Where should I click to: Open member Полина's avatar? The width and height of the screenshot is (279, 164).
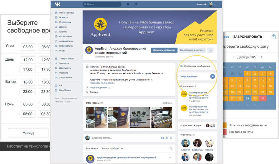coord(209,143)
